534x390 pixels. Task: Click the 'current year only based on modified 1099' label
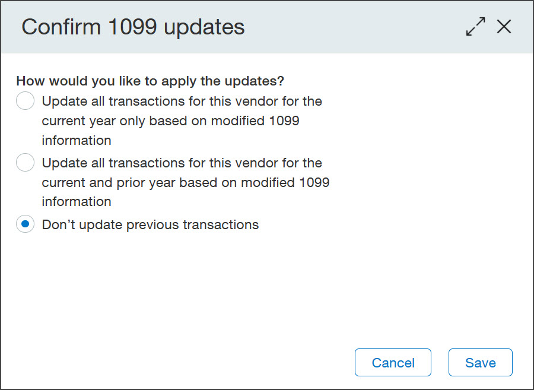(171, 121)
